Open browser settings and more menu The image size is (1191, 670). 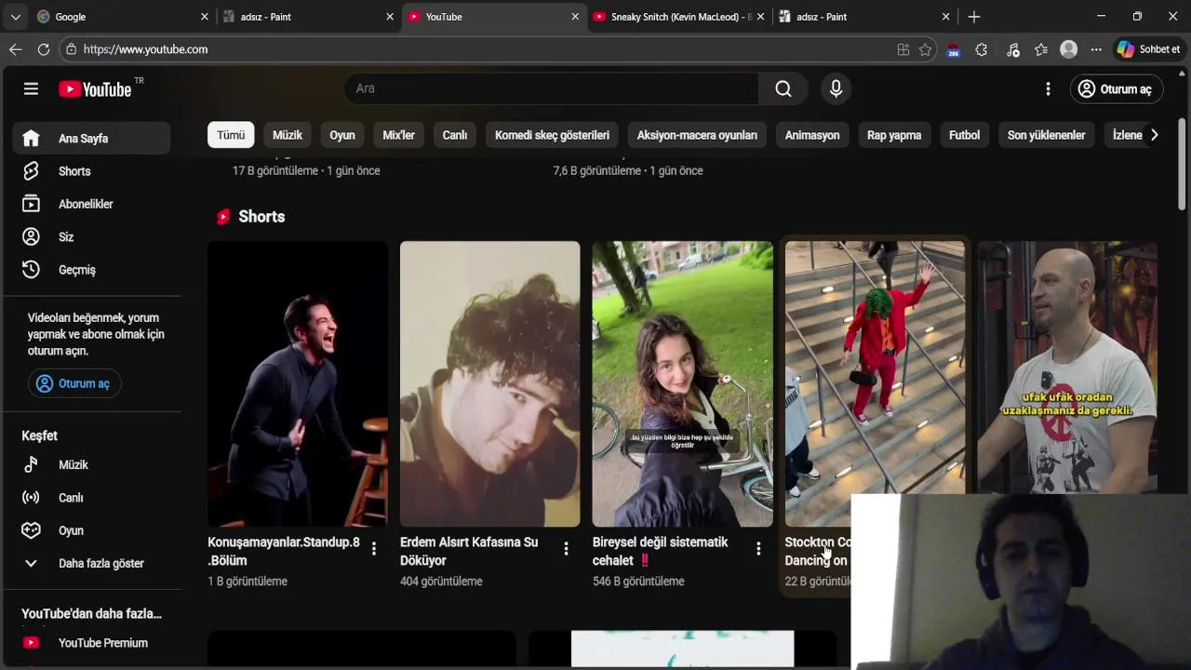click(x=1096, y=49)
